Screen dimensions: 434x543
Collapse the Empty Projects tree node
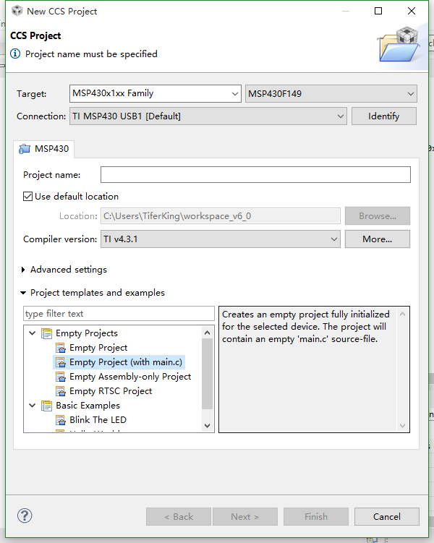33,333
